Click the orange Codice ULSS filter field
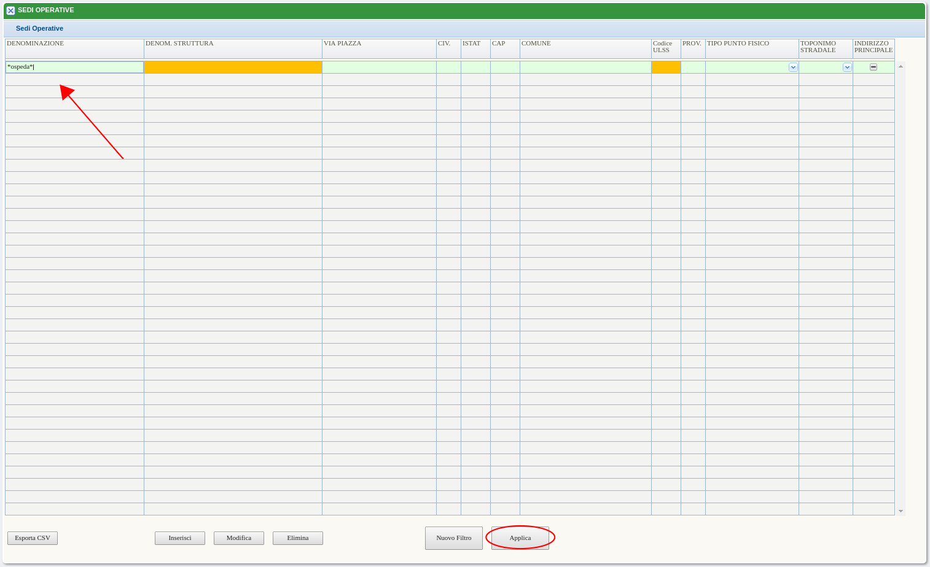Image resolution: width=930 pixels, height=567 pixels. coord(666,67)
